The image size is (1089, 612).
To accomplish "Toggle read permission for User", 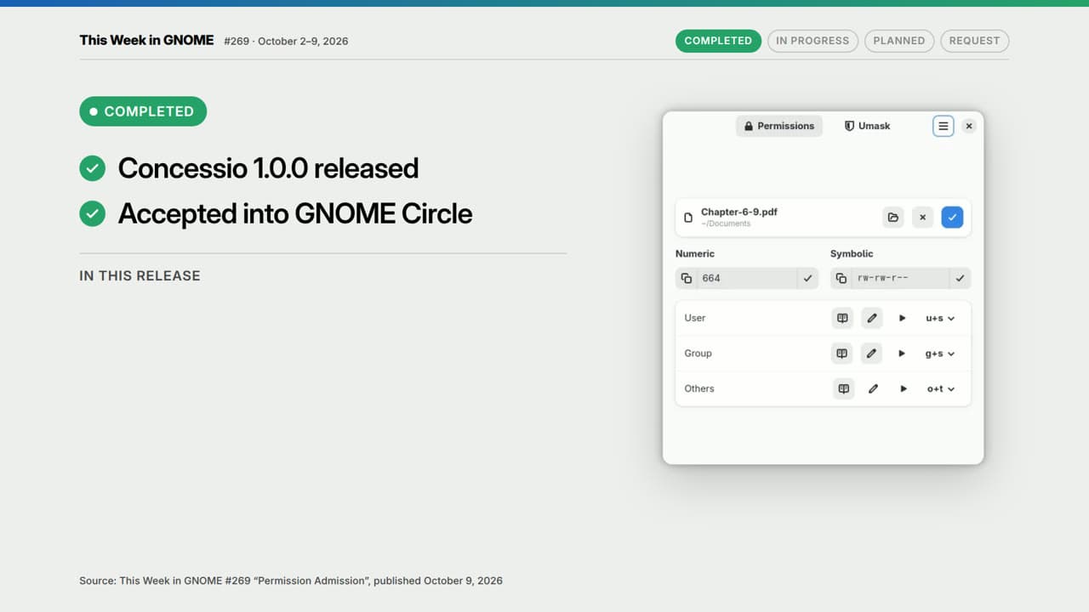I will (x=842, y=318).
